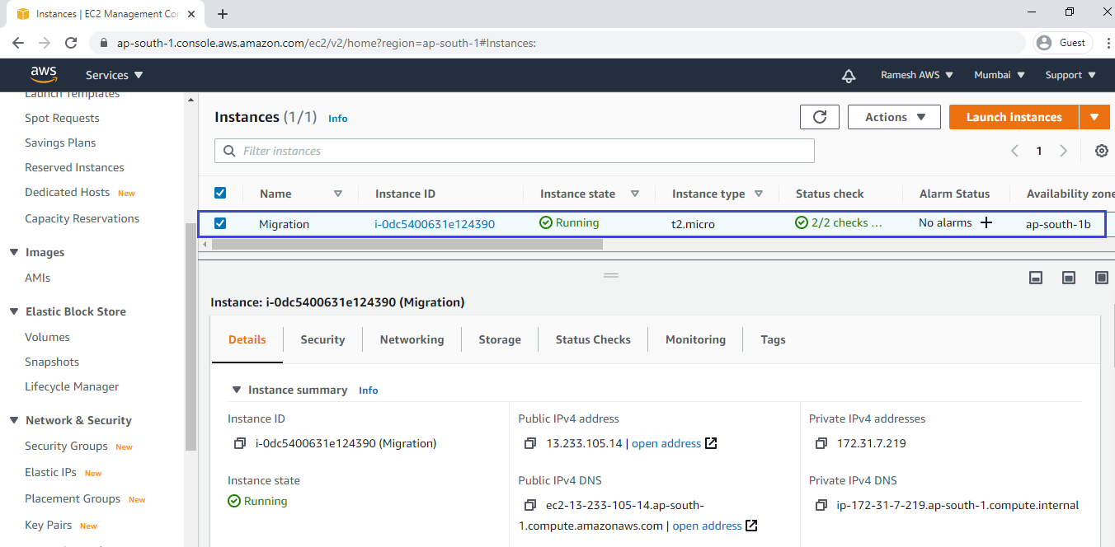Viewport: 1115px width, 547px height.
Task: Sort by Name column arrow
Action: (x=338, y=194)
